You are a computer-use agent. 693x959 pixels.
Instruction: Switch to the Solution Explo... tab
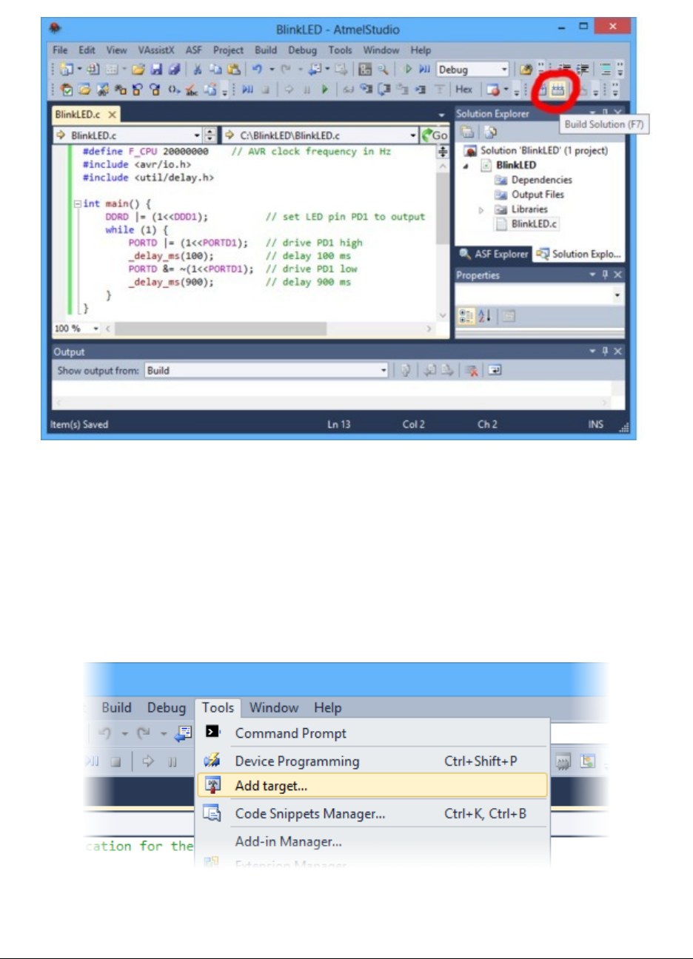click(x=578, y=254)
